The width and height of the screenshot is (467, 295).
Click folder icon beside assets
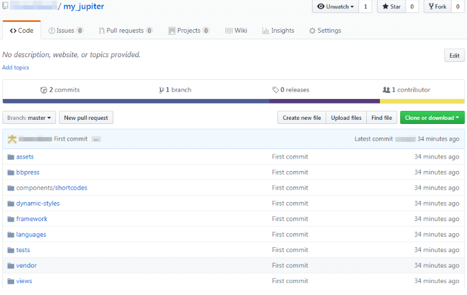click(11, 157)
